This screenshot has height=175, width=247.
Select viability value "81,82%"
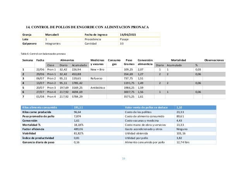[79, 133]
